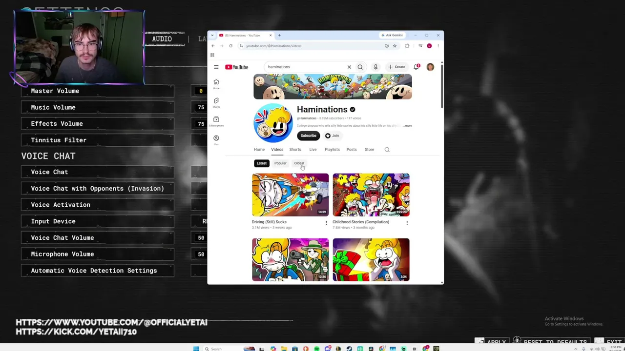Open the Create menu on YouTube
This screenshot has height=351, width=625.
click(396, 67)
